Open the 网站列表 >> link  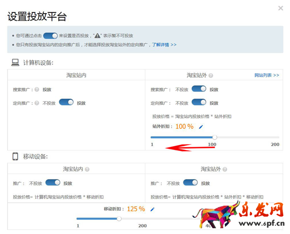coord(267,75)
